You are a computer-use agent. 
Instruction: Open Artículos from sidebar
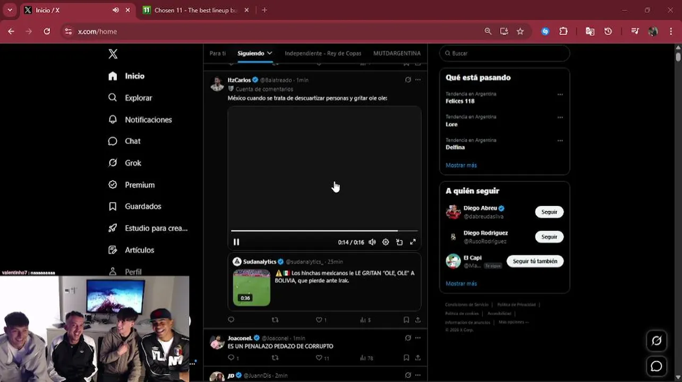pos(131,250)
